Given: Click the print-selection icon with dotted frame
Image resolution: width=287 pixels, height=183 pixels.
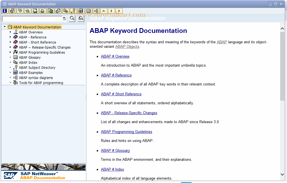Looking at the screenshot, I should 43,11.
